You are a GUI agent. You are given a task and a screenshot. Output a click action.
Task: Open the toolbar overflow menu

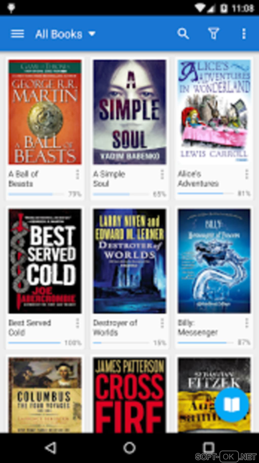244,34
